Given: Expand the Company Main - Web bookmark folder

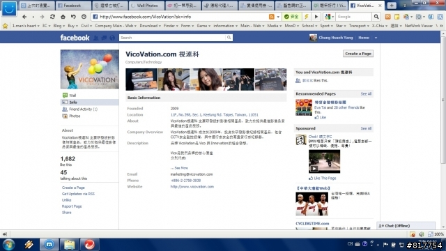Looking at the screenshot, I should coord(116,26).
